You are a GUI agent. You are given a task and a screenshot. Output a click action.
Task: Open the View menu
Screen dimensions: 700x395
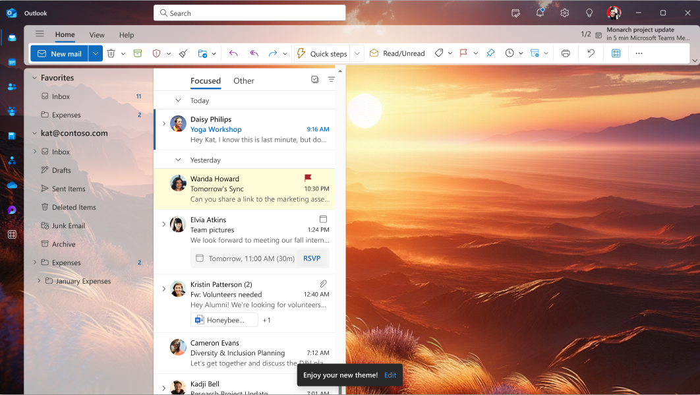click(96, 35)
